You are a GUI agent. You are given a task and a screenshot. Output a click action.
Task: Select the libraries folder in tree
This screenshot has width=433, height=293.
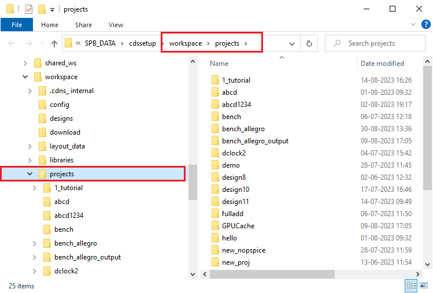coord(61,160)
